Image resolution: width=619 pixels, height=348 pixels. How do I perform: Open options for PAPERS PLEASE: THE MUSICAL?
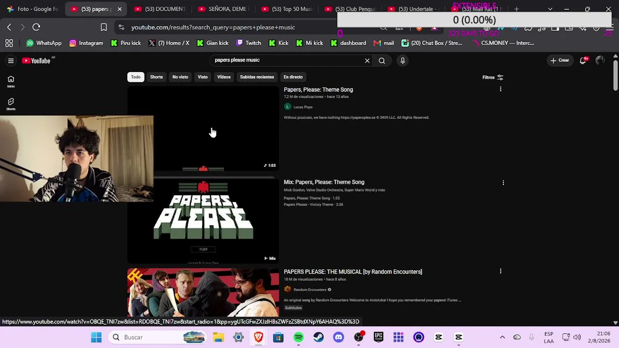(501, 271)
